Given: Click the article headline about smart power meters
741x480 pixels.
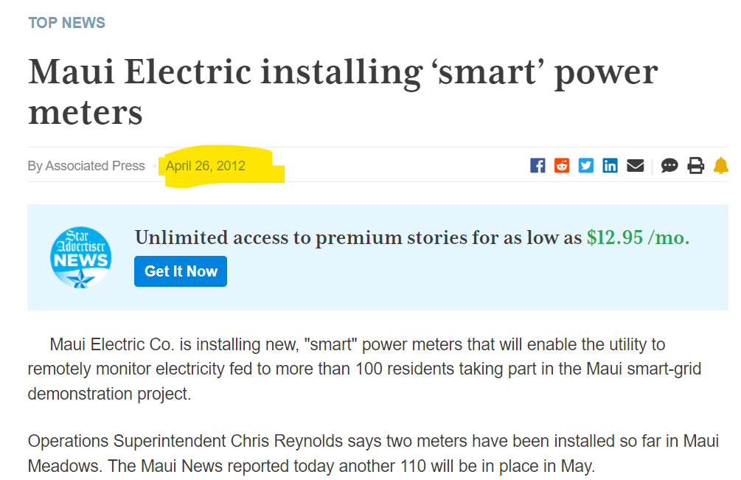Looking at the screenshot, I should 343,92.
